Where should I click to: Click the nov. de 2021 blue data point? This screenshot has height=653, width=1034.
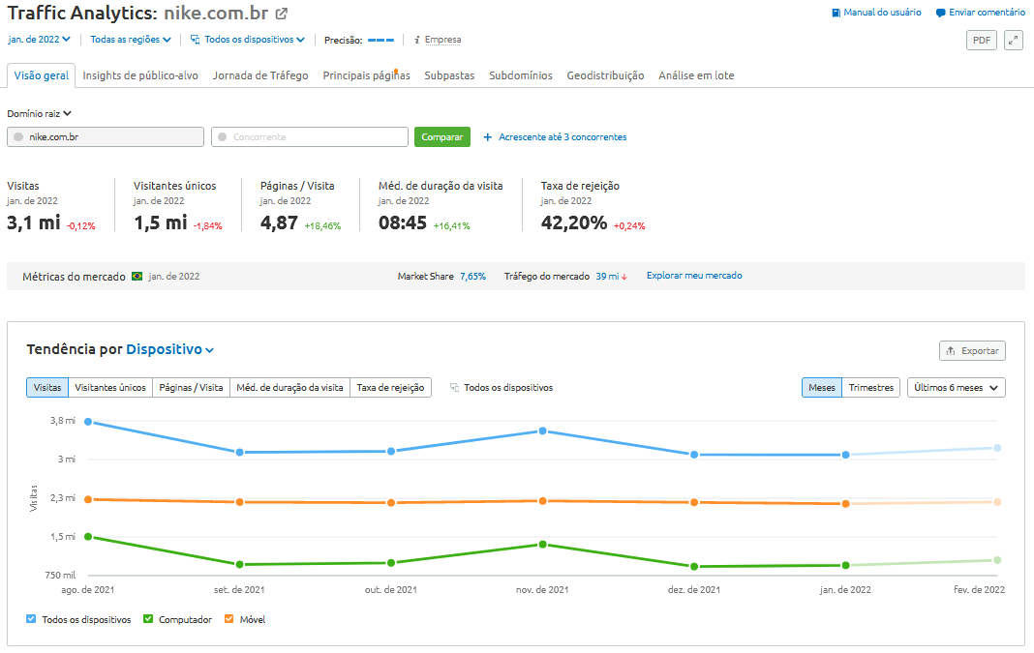(542, 430)
